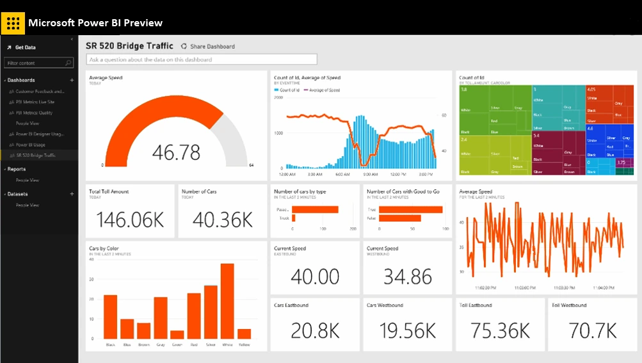
Task: Open PBI Metrics: Live Site dashboard
Action: tap(35, 102)
